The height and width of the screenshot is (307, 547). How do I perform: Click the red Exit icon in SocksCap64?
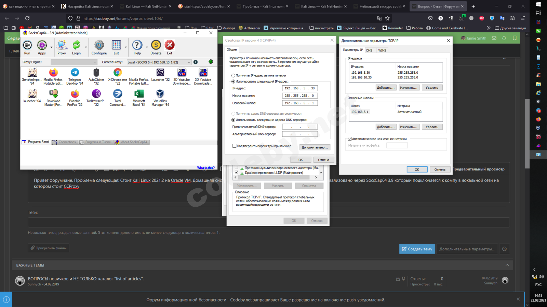[170, 45]
